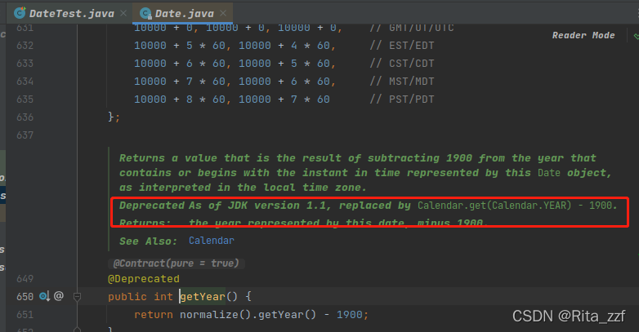Click the // MST/MDT comment
Image resolution: width=639 pixels, height=332 pixels.
tap(402, 82)
